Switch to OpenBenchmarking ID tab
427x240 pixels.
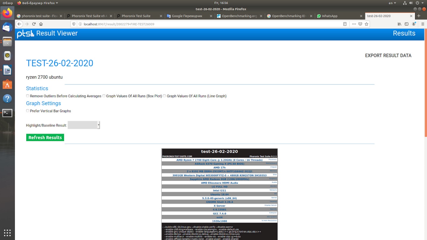pos(289,16)
